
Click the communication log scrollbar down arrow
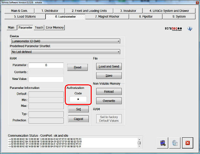tap(139, 147)
